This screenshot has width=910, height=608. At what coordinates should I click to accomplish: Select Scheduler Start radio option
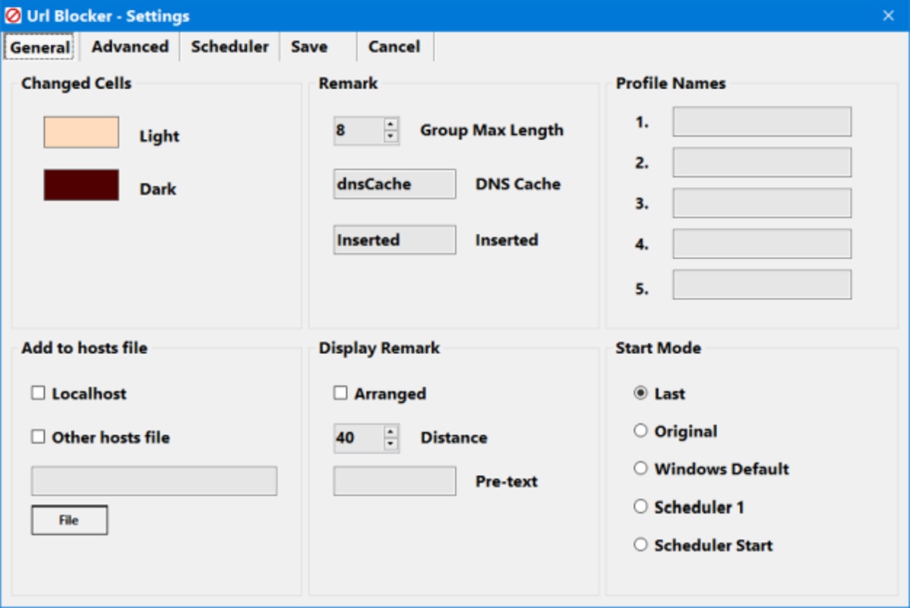click(x=640, y=545)
